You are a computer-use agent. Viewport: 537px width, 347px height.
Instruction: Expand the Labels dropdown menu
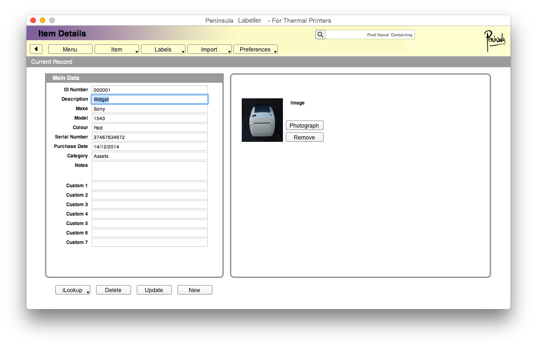tap(163, 49)
